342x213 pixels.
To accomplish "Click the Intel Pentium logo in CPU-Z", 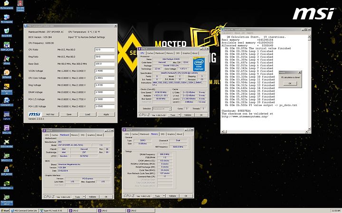I will point(199,64).
